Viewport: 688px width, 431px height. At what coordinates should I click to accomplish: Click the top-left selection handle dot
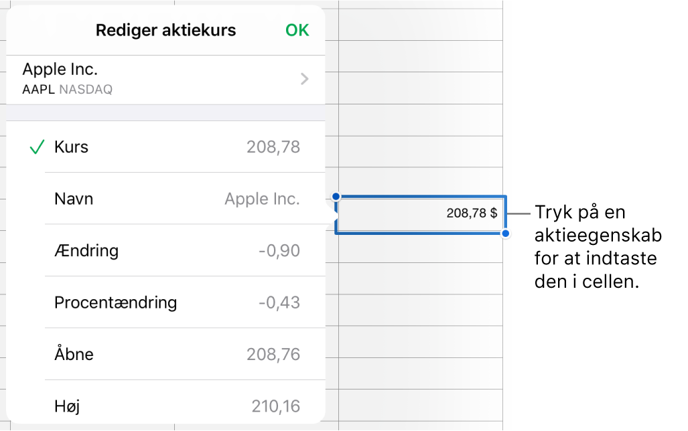[336, 197]
